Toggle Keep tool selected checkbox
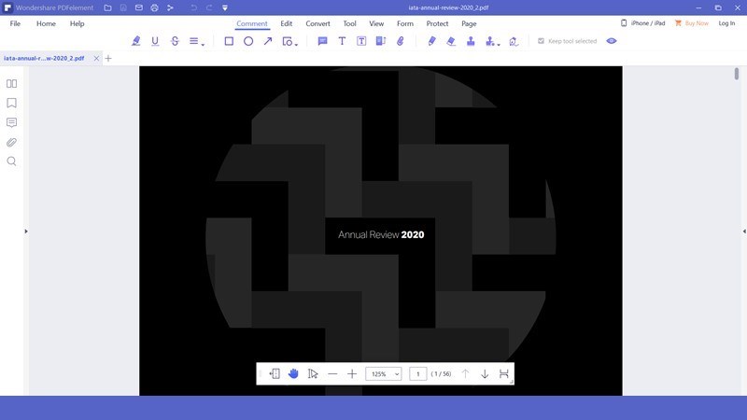Screen dimensions: 747x420 click(541, 41)
